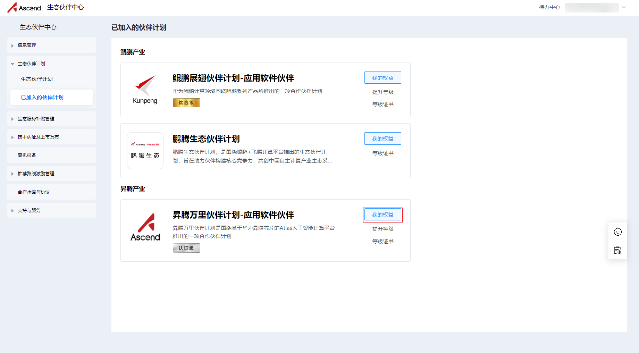Viewport: 639px width, 353px height.
Task: Click the 鹏腾生态 plan logo
Action: point(145,151)
